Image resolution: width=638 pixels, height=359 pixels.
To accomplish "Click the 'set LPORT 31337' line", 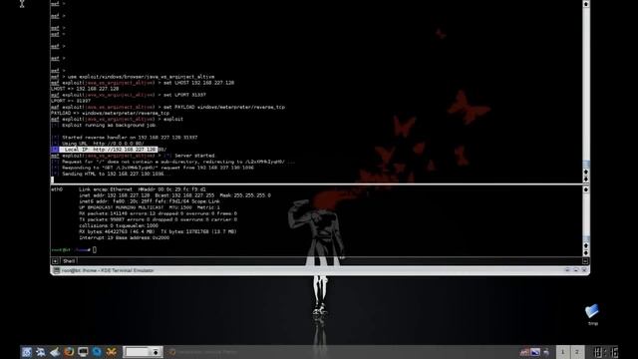I will [129, 95].
